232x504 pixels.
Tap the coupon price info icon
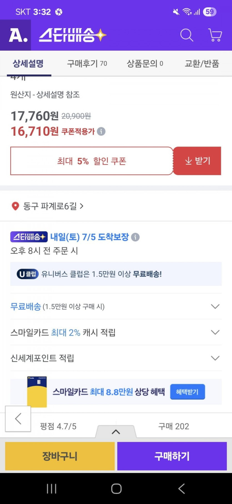pyautogui.click(x=101, y=132)
